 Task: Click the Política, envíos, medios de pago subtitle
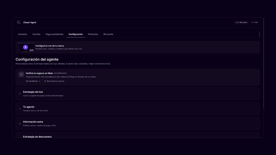(x=39, y=126)
